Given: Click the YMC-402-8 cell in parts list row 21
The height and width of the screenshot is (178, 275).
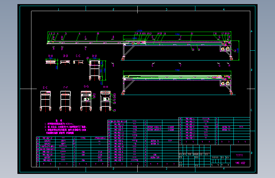Looking at the screenshot, I should (119, 127).
